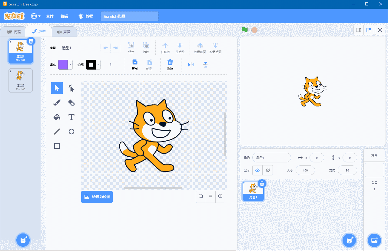Enter full screen stage mode
The height and width of the screenshot is (251, 388).
[380, 30]
